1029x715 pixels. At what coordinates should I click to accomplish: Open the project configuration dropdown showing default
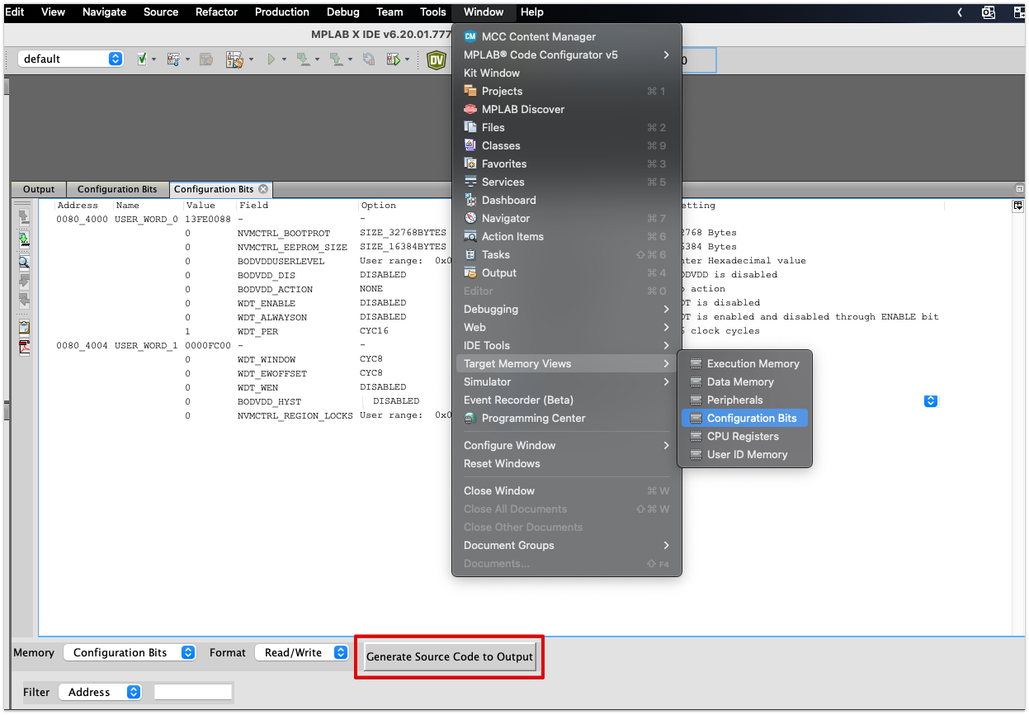(70, 59)
